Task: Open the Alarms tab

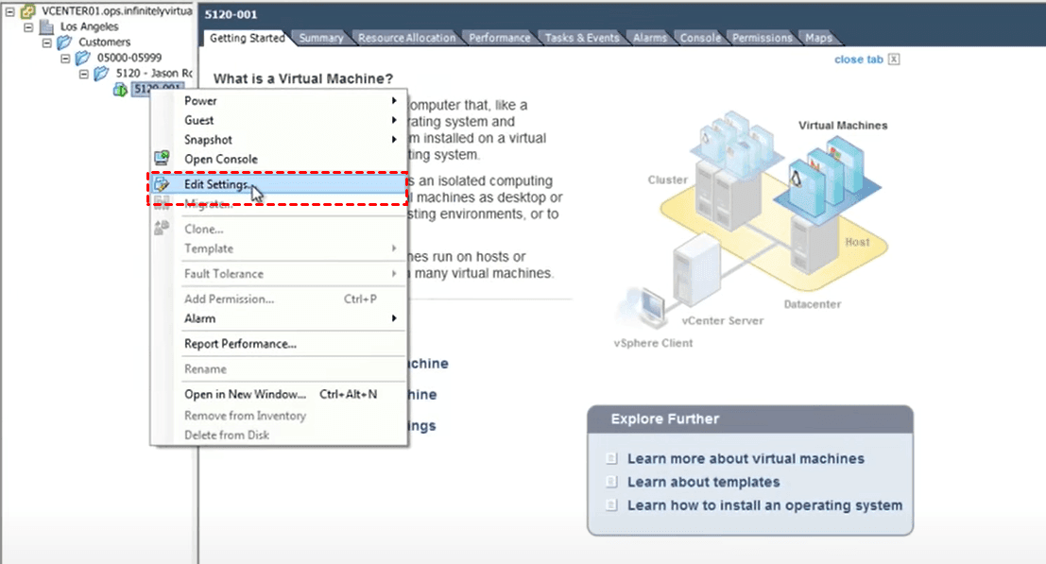Action: click(650, 38)
